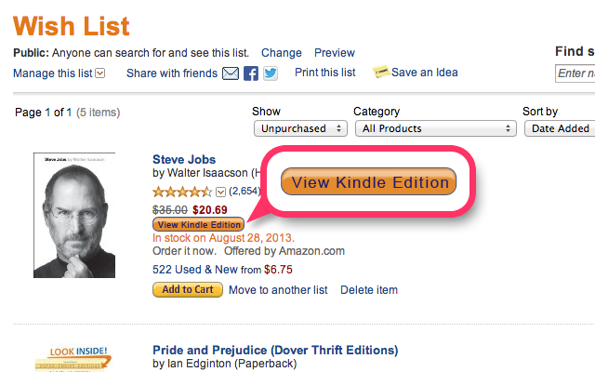Add Steve Jobs book to cart
The image size is (595, 372).
[x=188, y=289]
